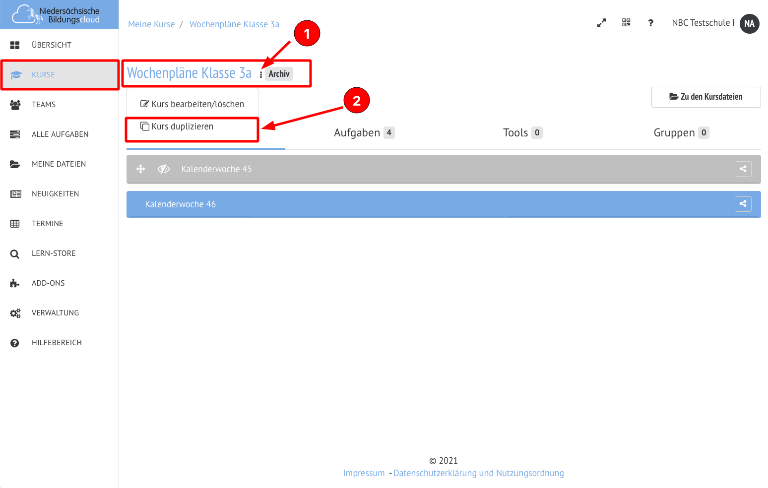Select Kurs duplizieren from the menu
This screenshot has width=768, height=488.
[182, 126]
